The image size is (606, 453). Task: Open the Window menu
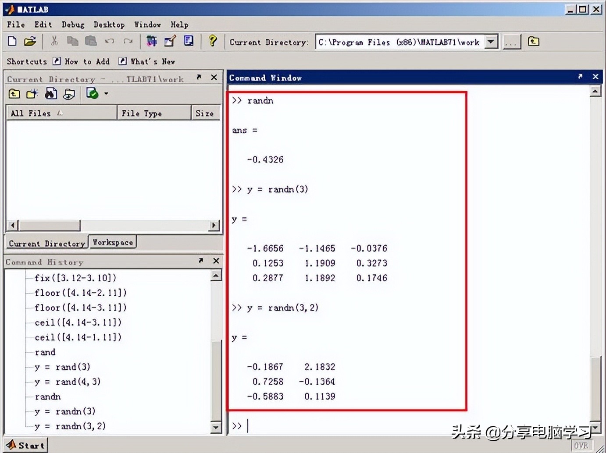point(148,25)
